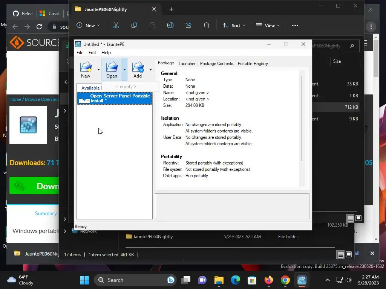Select Open Server Panel Portable Install item

(114, 98)
